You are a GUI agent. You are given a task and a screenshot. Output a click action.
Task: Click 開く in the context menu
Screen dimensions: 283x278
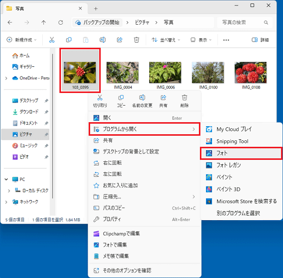pyautogui.click(x=145, y=118)
